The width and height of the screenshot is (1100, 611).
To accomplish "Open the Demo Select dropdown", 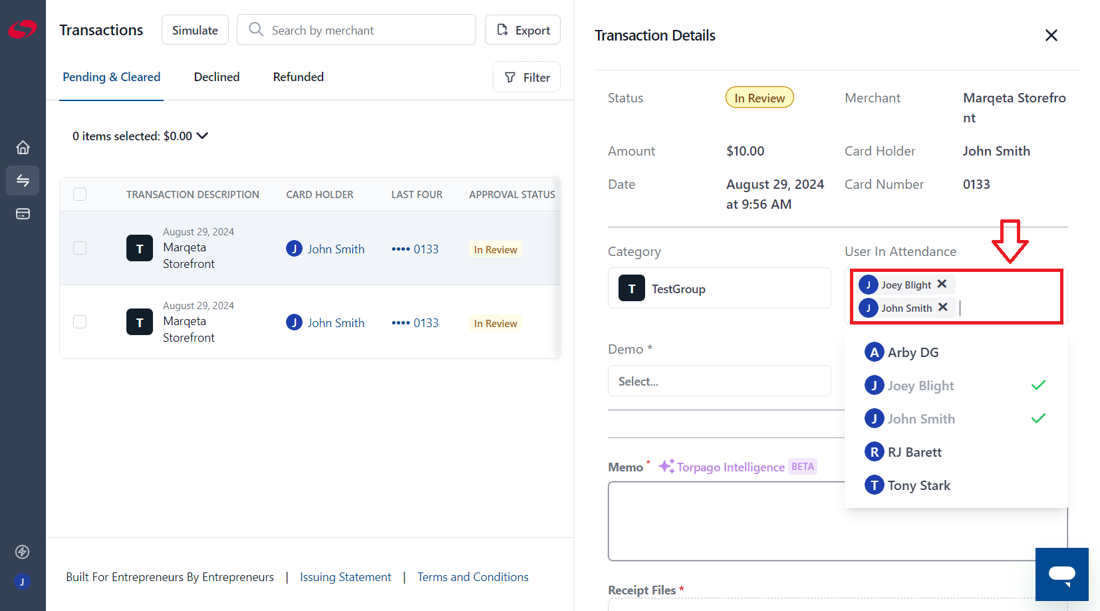I will (x=719, y=381).
